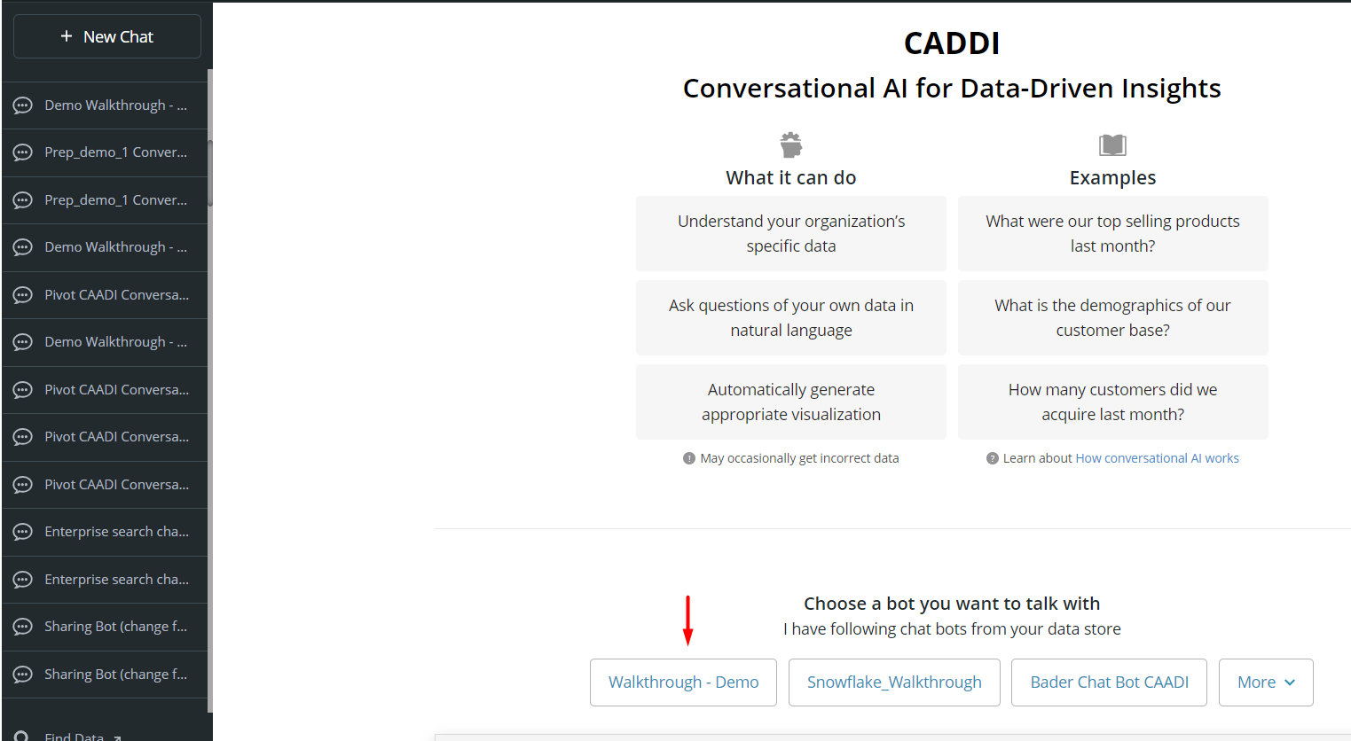This screenshot has height=741, width=1351.
Task: Click the plus icon beside New Chat
Action: (x=67, y=36)
